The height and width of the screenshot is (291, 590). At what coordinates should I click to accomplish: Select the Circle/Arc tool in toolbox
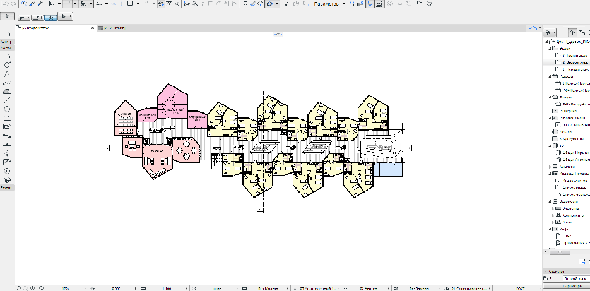pyautogui.click(x=7, y=109)
